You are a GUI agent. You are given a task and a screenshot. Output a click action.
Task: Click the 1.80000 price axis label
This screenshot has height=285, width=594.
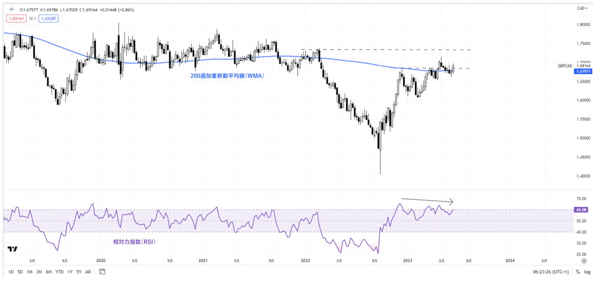[583, 26]
